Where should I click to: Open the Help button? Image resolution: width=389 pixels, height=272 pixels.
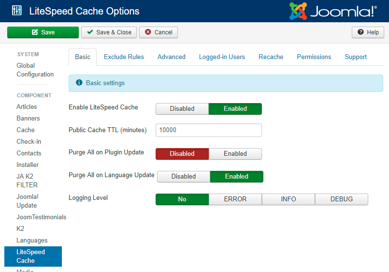click(368, 32)
